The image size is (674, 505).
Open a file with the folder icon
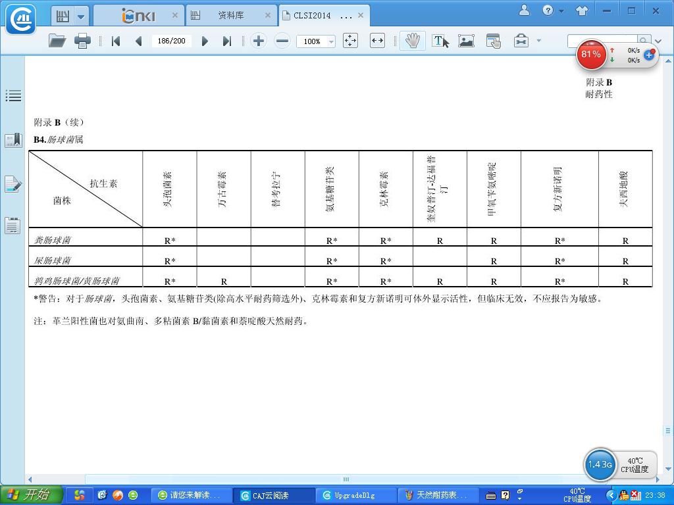pos(57,41)
